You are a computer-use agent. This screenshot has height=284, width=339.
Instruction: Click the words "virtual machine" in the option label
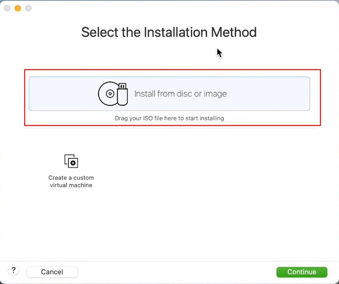tap(71, 185)
